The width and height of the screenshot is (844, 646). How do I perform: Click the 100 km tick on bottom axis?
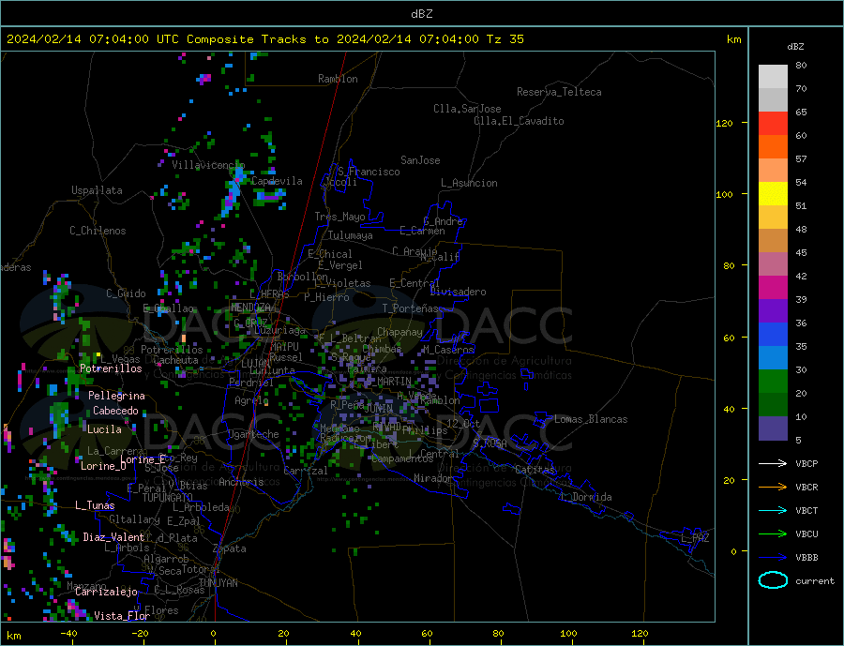coord(568,634)
